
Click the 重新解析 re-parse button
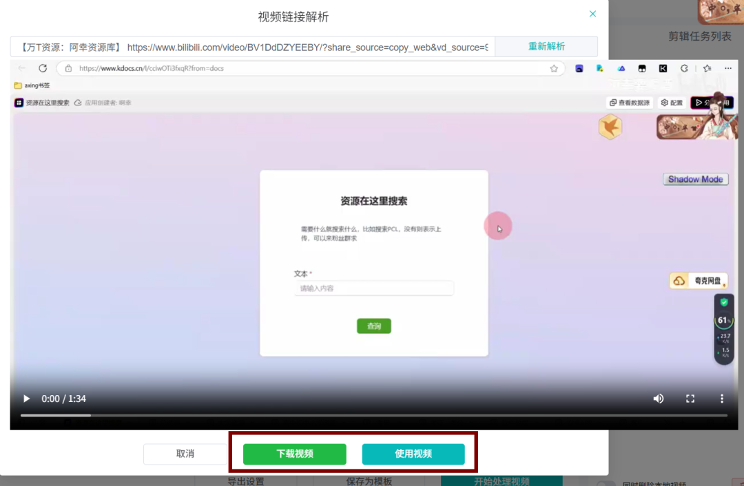click(546, 47)
